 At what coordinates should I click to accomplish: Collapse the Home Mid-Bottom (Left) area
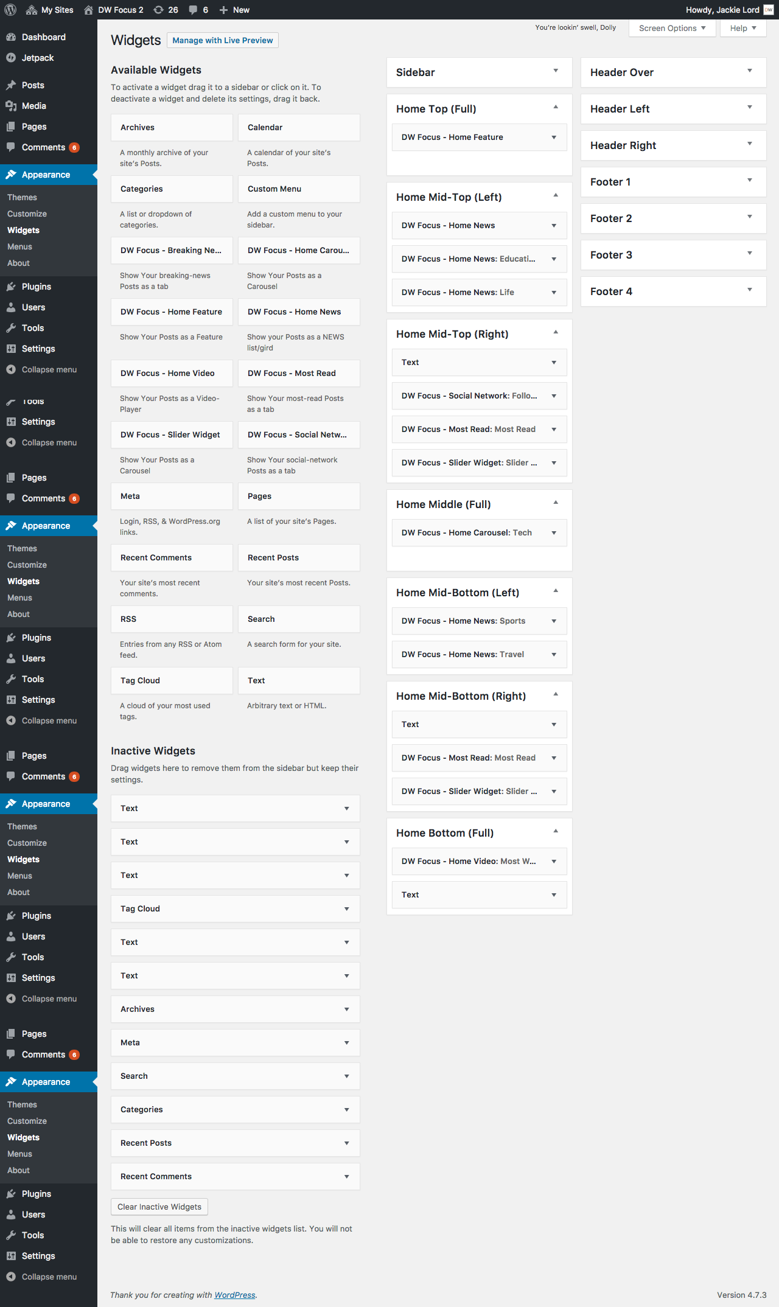[x=556, y=591]
